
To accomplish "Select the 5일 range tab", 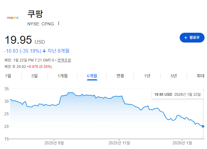I will 34,76.
